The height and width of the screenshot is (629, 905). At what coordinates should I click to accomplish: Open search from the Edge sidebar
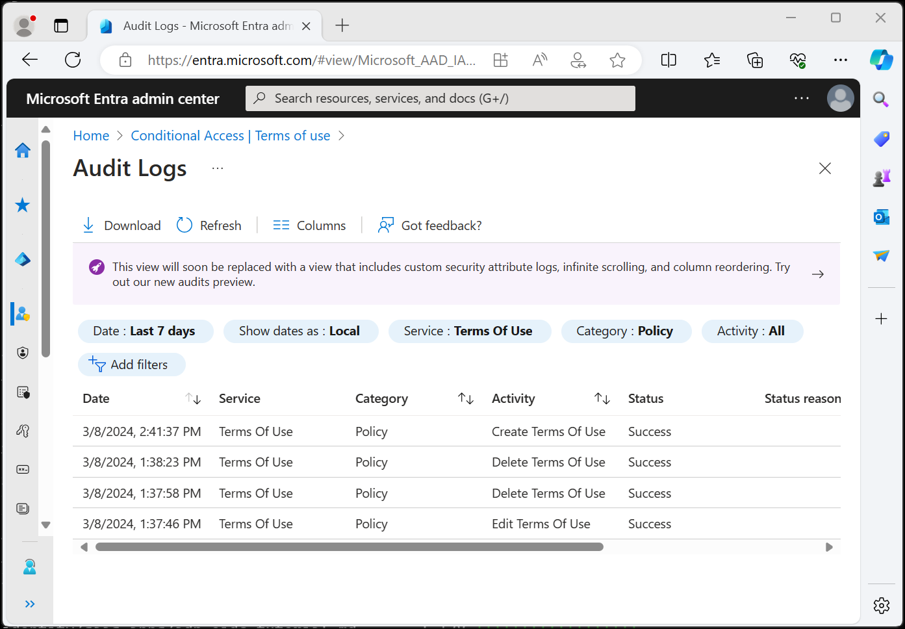click(x=881, y=99)
